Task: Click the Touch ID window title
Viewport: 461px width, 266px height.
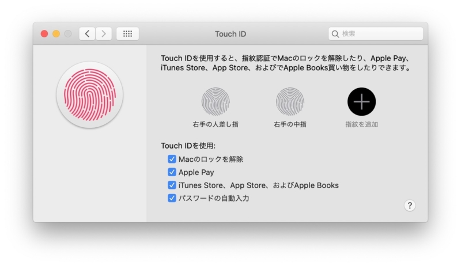Action: 231,34
